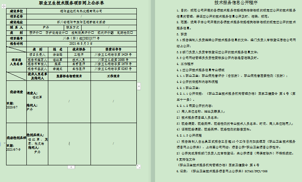
Task: Click the add column plus button
Action: 139,86
